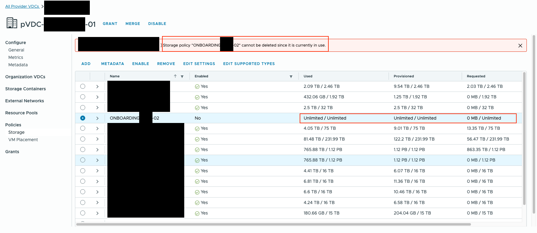Click the horizontal scrollbar under the table
This screenshot has height=233, width=537.
[x=273, y=224]
